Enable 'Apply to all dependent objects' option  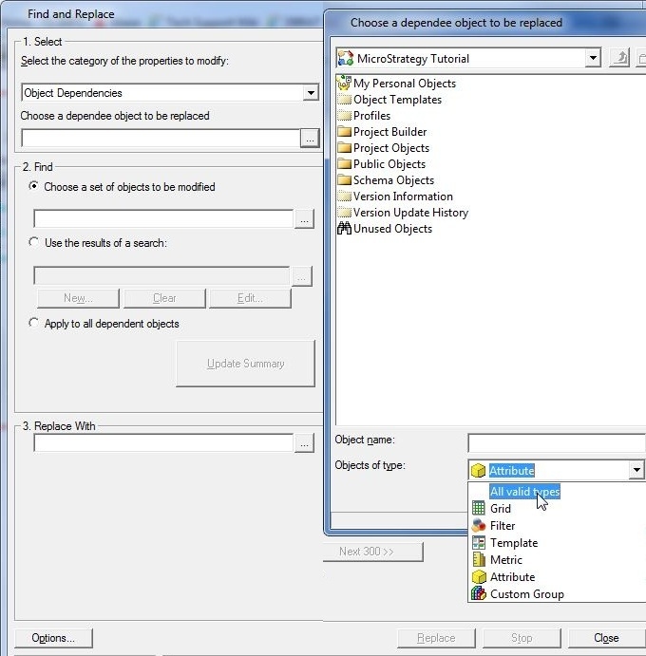(35, 324)
